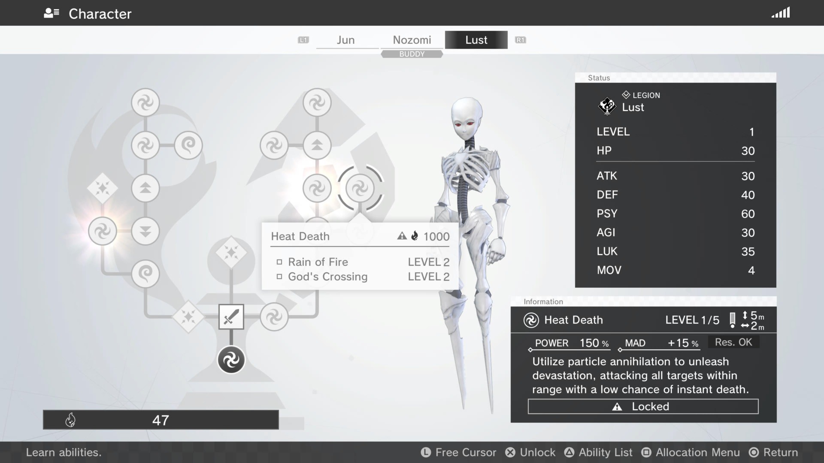Screen dimensions: 824x463
Task: Click the Lust legion emblem icon
Action: pos(607,106)
